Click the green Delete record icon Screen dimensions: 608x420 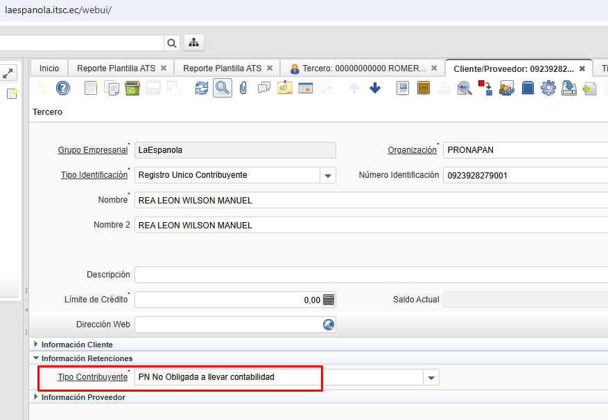point(132,88)
